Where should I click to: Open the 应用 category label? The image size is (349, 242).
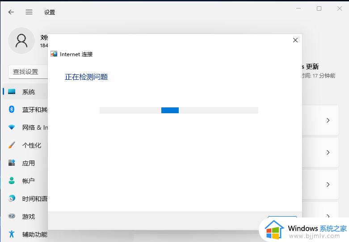pyautogui.click(x=29, y=163)
